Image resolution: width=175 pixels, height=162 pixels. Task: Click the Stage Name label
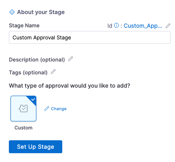coord(24,25)
